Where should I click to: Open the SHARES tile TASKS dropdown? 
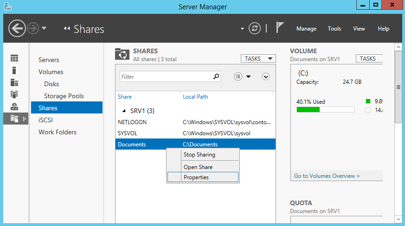(258, 59)
